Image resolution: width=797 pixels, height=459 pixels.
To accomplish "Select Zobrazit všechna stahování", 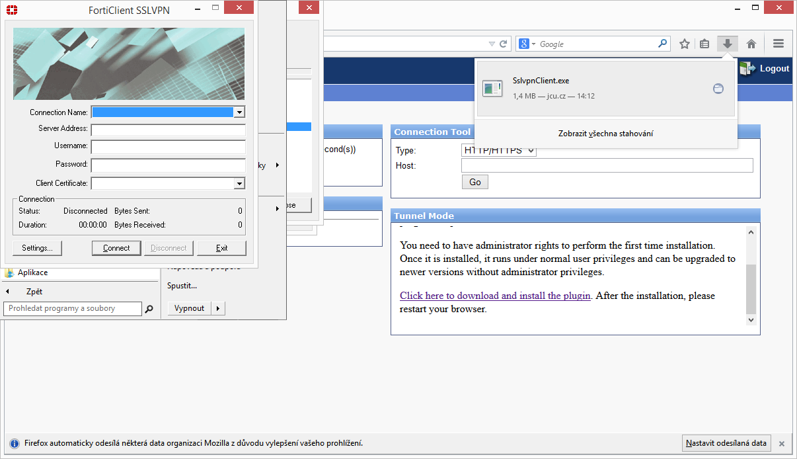I will tap(606, 134).
